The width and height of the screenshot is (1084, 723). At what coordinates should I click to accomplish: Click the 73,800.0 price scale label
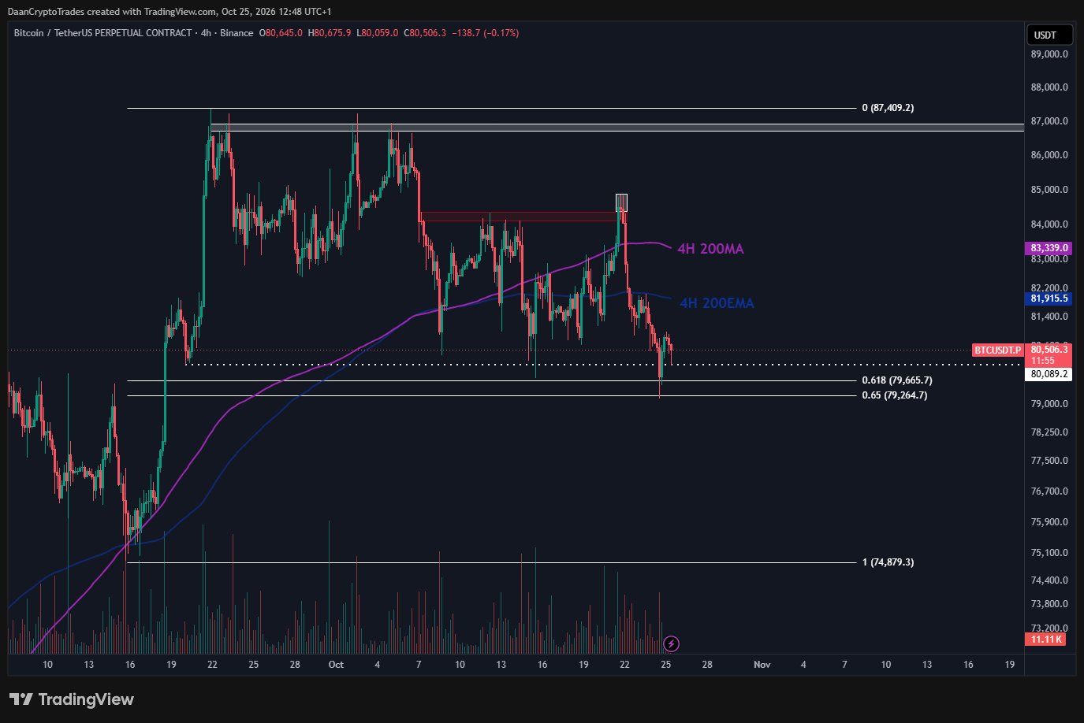(1049, 604)
